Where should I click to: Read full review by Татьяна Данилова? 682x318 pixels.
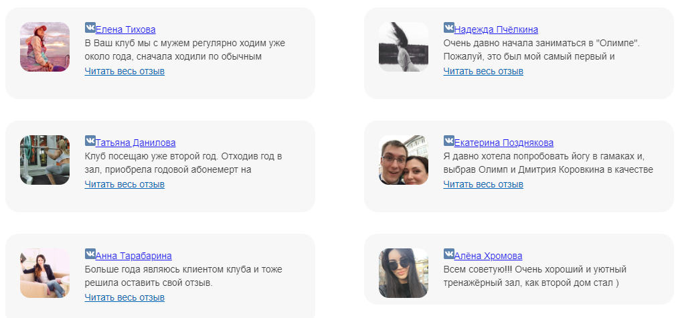coord(124,185)
